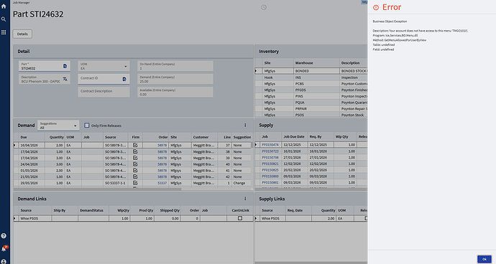Select the 24/04/2026 demand date cell
This screenshot has height=264, width=496.
[x=29, y=164]
